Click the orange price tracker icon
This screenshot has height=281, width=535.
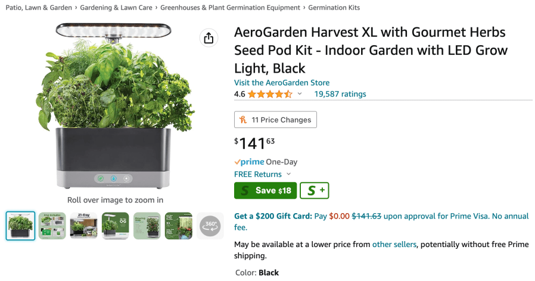[243, 120]
